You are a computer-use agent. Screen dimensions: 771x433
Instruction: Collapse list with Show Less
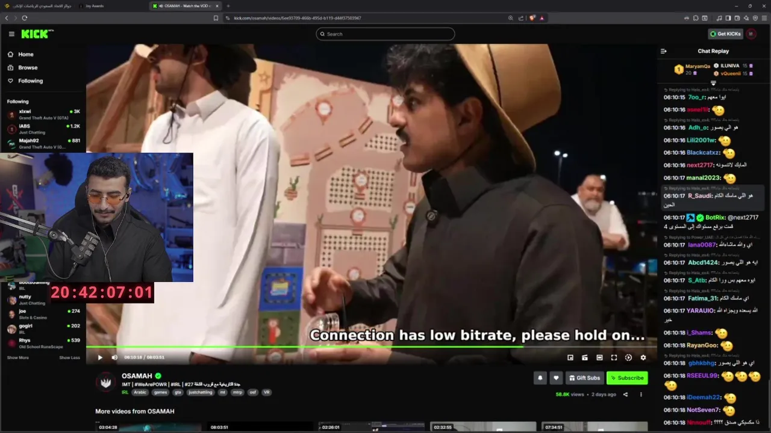(69, 357)
